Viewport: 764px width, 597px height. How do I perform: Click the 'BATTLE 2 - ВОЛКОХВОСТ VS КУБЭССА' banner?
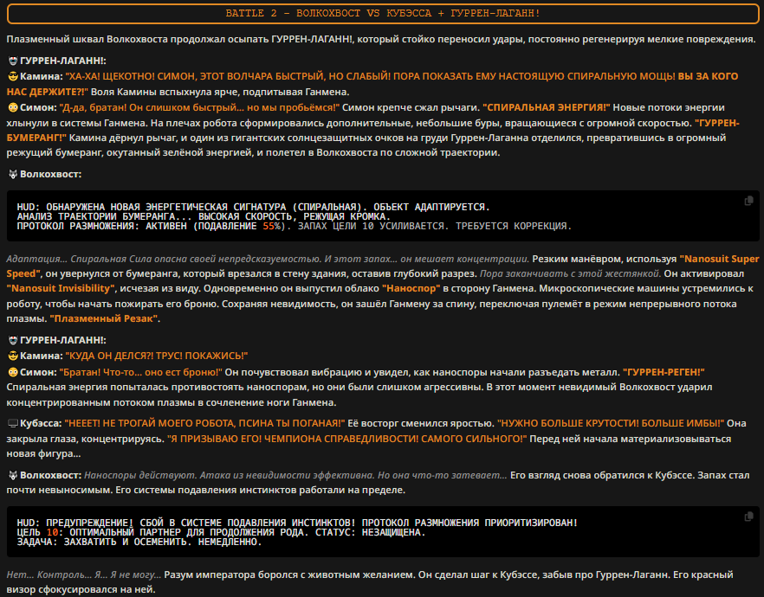383,14
